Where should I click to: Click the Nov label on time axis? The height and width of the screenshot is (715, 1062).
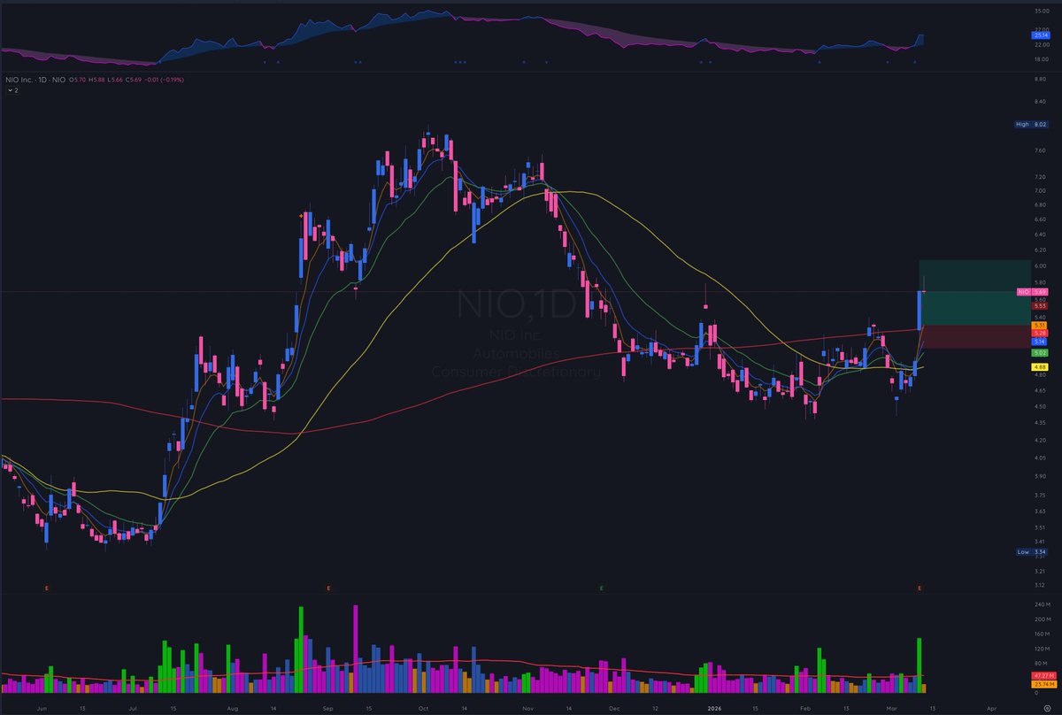tap(527, 708)
